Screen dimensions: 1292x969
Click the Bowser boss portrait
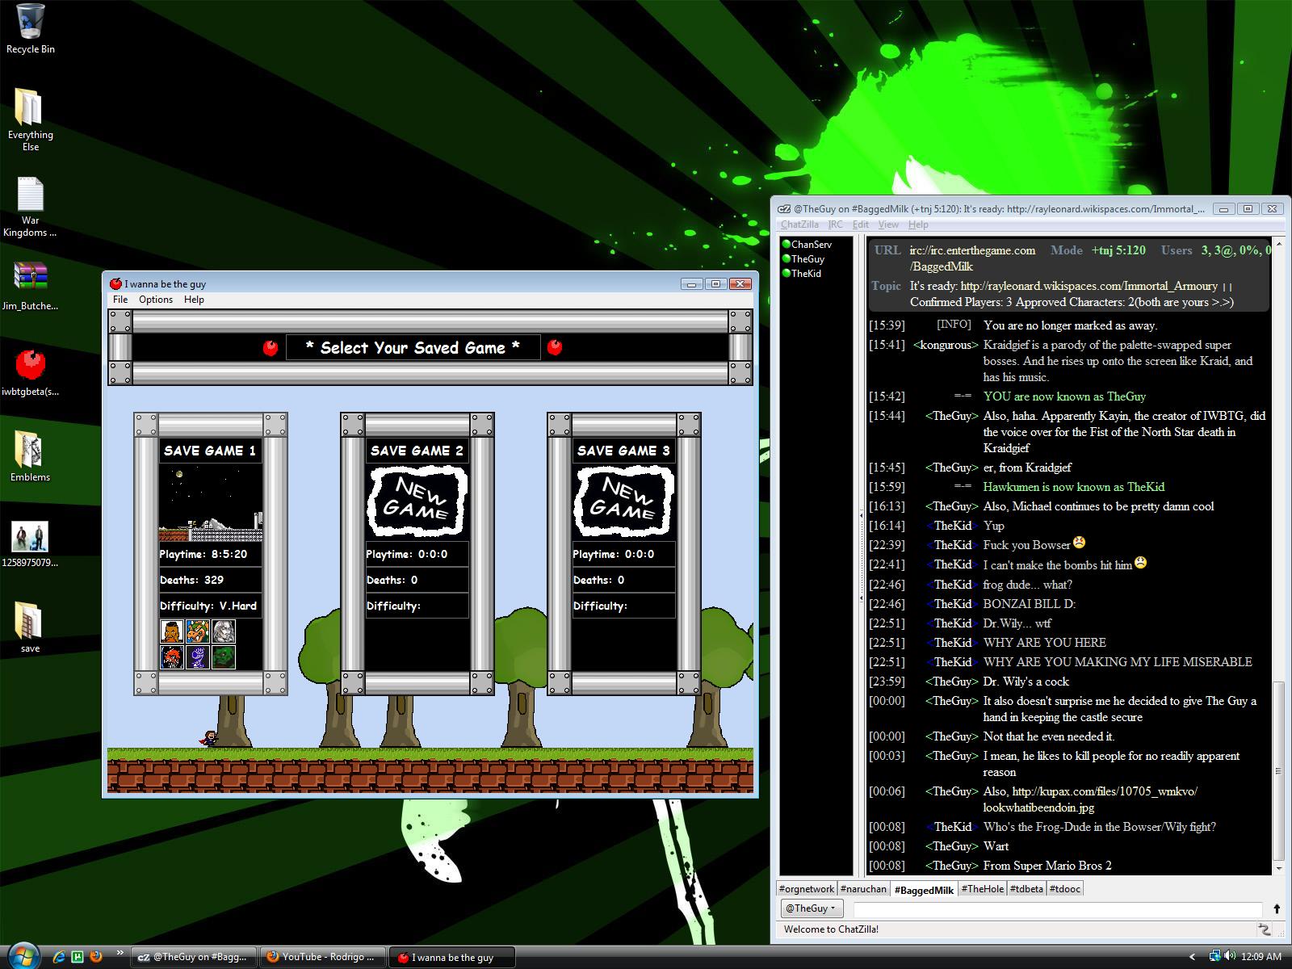[x=198, y=631]
